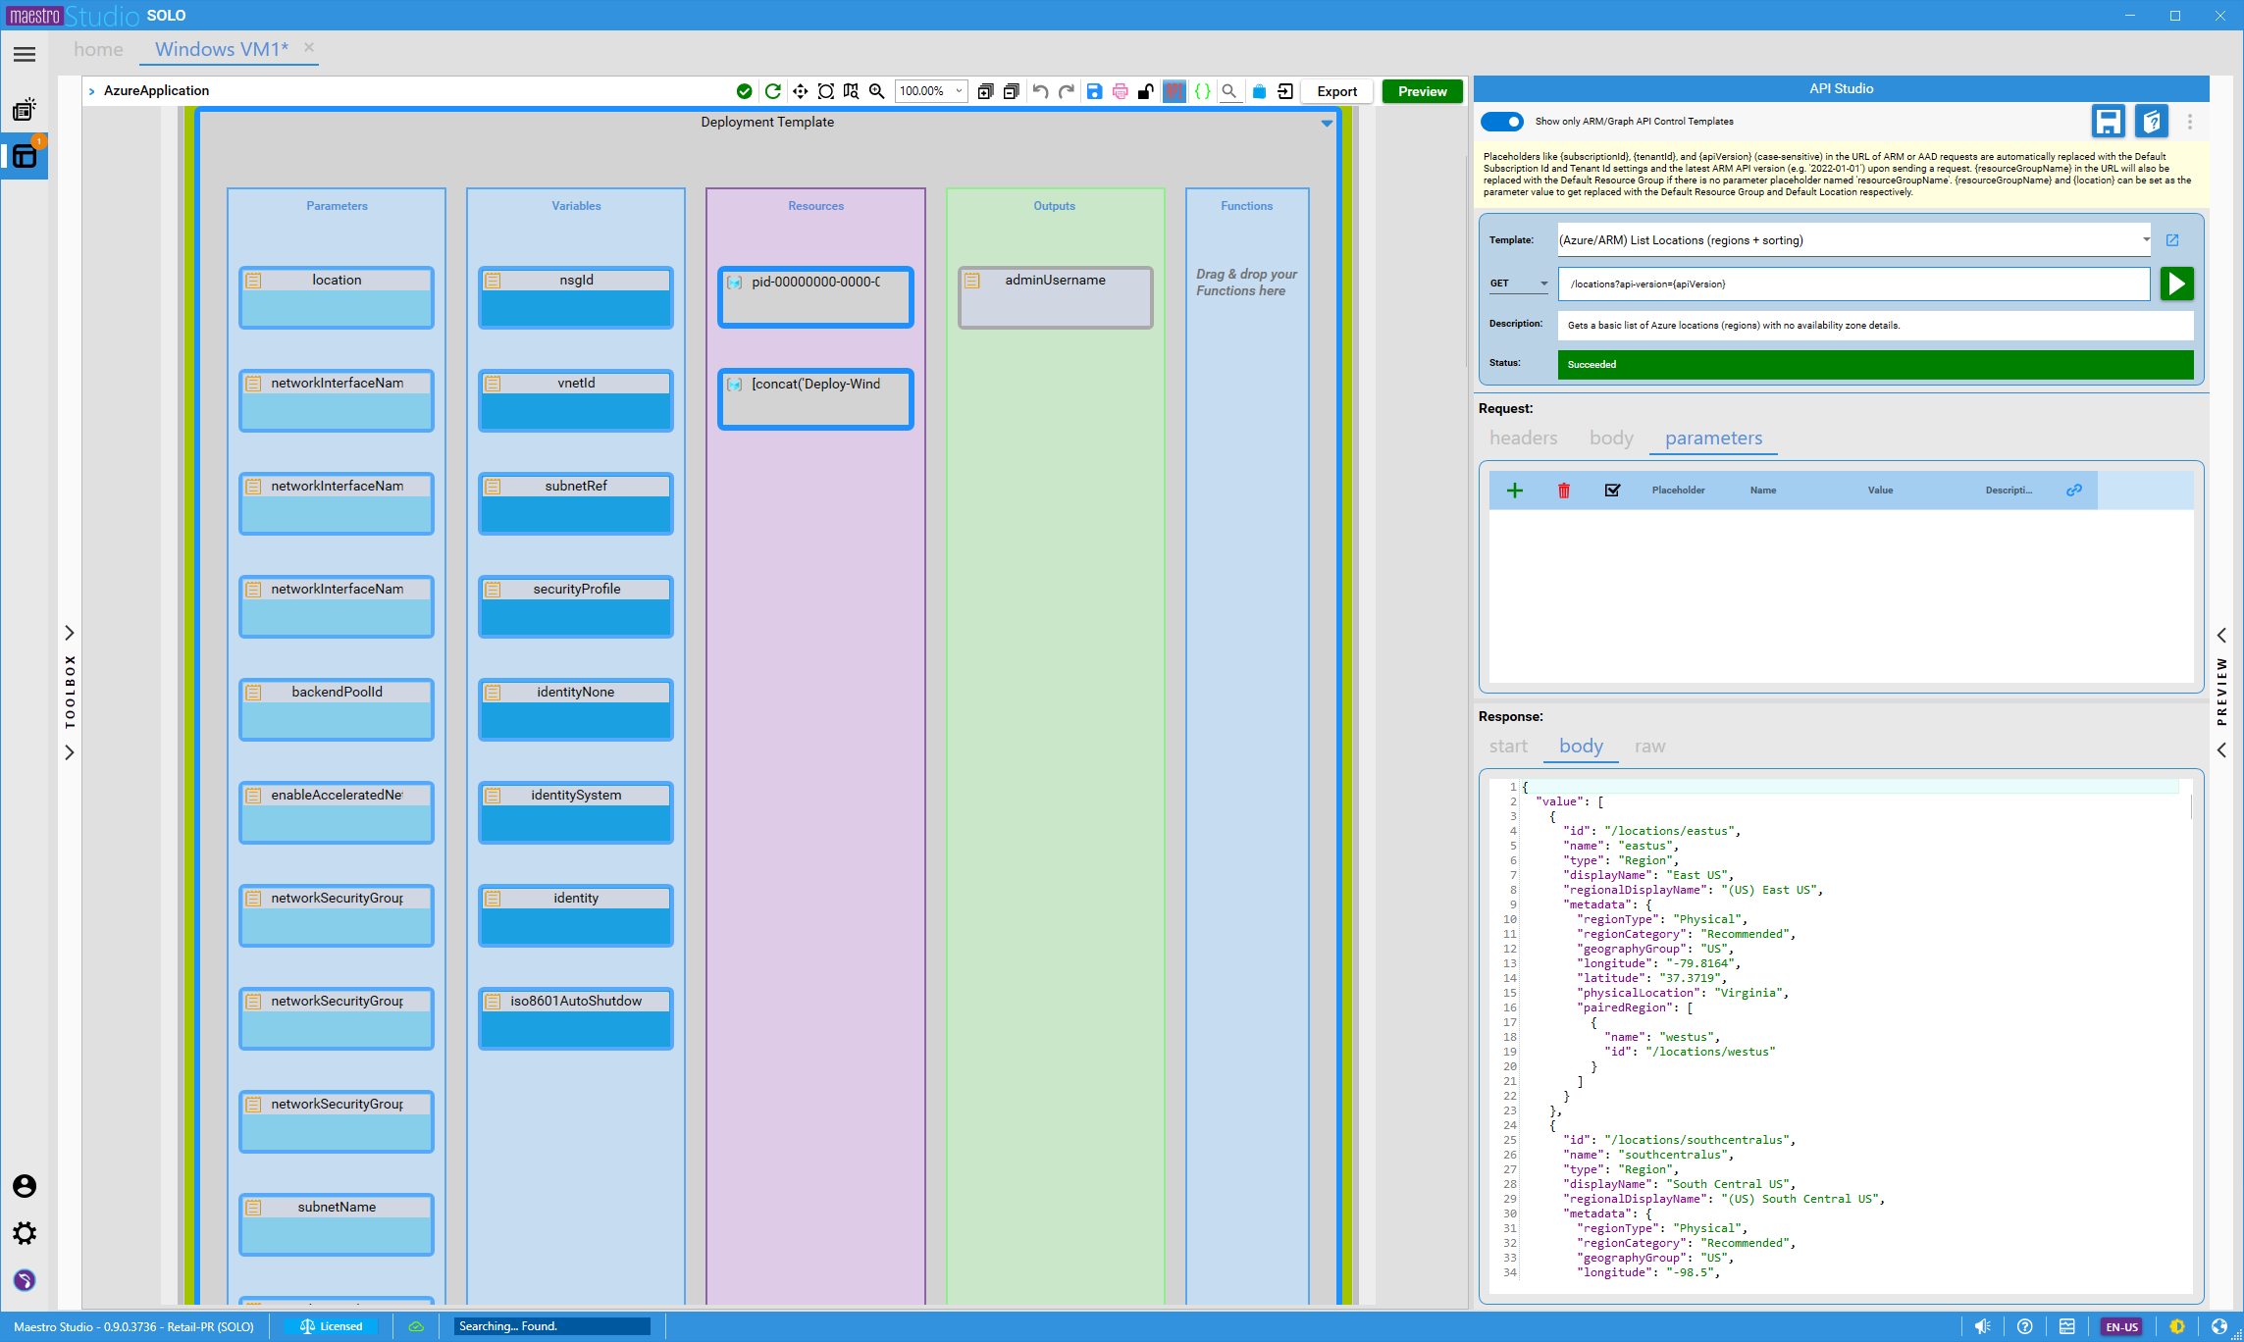Expand all nodes icon
The width and height of the screenshot is (2244, 1342).
pyautogui.click(x=986, y=91)
